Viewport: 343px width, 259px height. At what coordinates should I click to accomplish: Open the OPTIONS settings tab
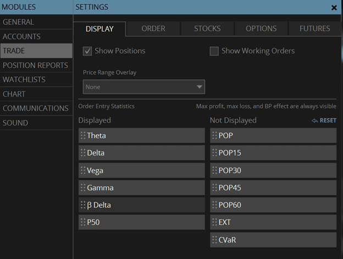(x=261, y=29)
